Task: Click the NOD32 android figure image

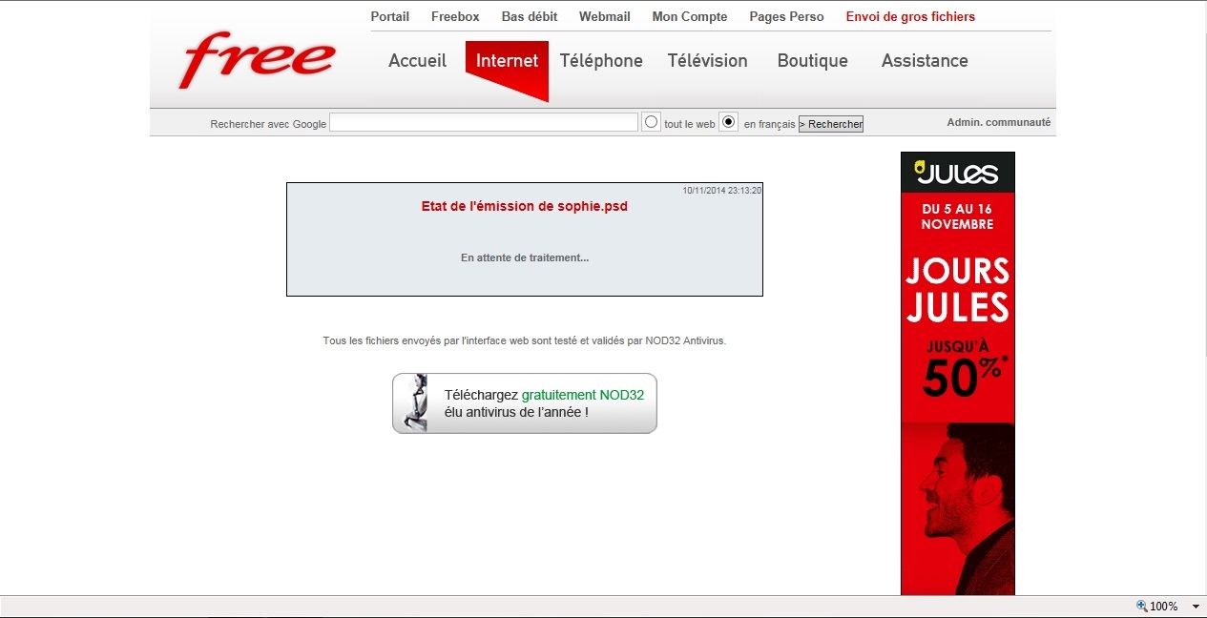Action: click(x=414, y=403)
